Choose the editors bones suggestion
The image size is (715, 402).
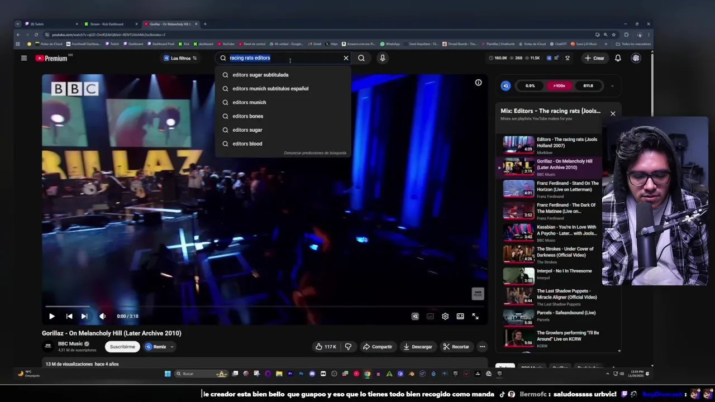(x=283, y=116)
